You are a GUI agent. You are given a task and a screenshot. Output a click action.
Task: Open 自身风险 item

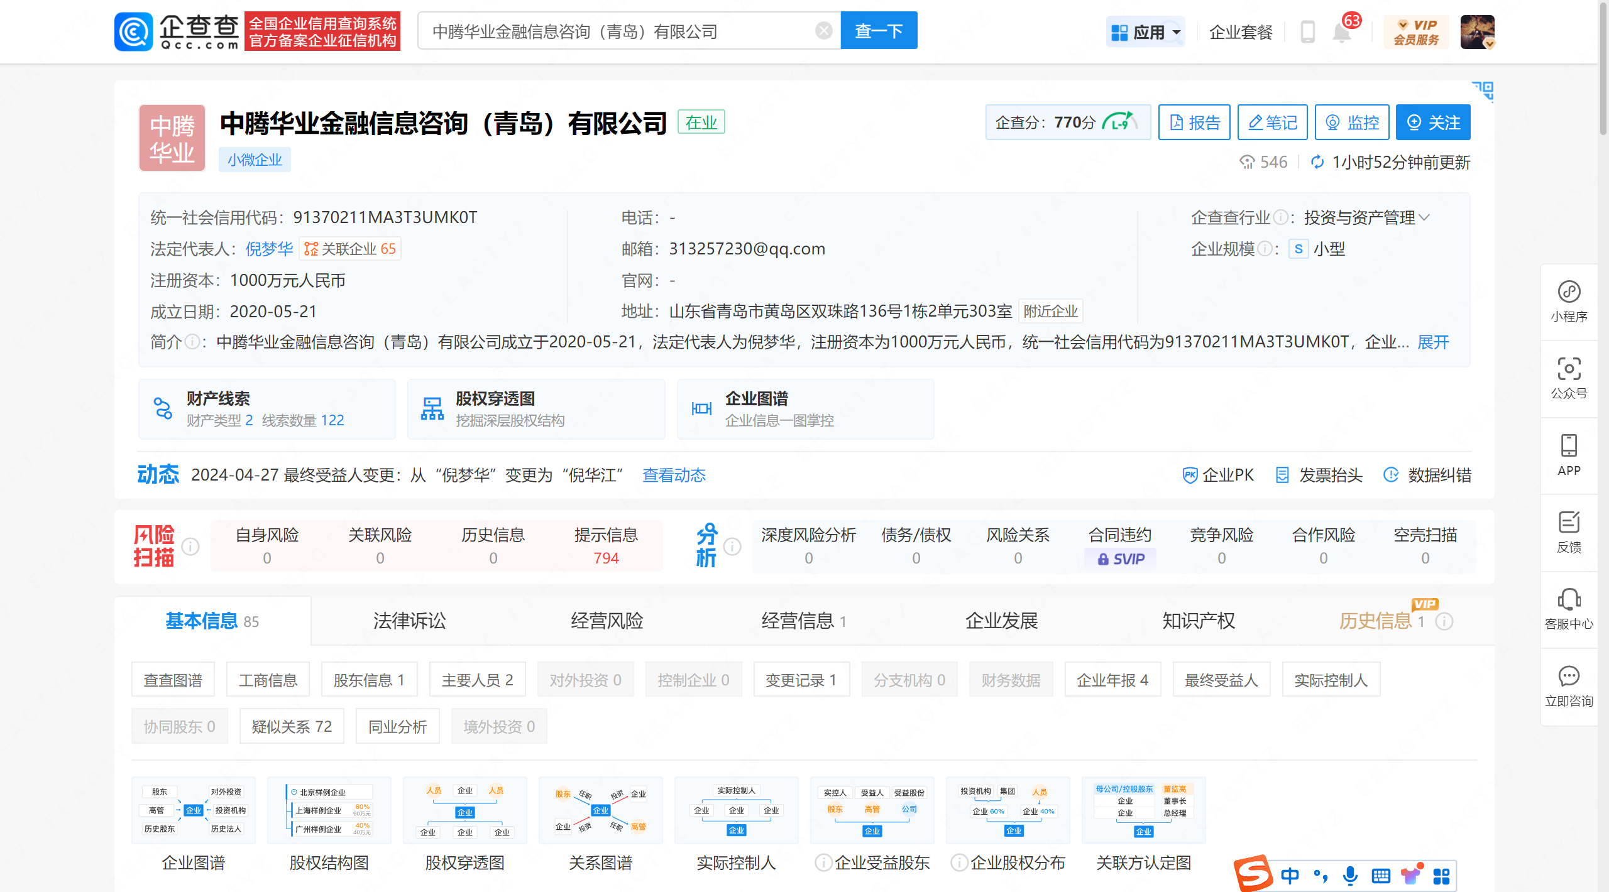pos(266,546)
